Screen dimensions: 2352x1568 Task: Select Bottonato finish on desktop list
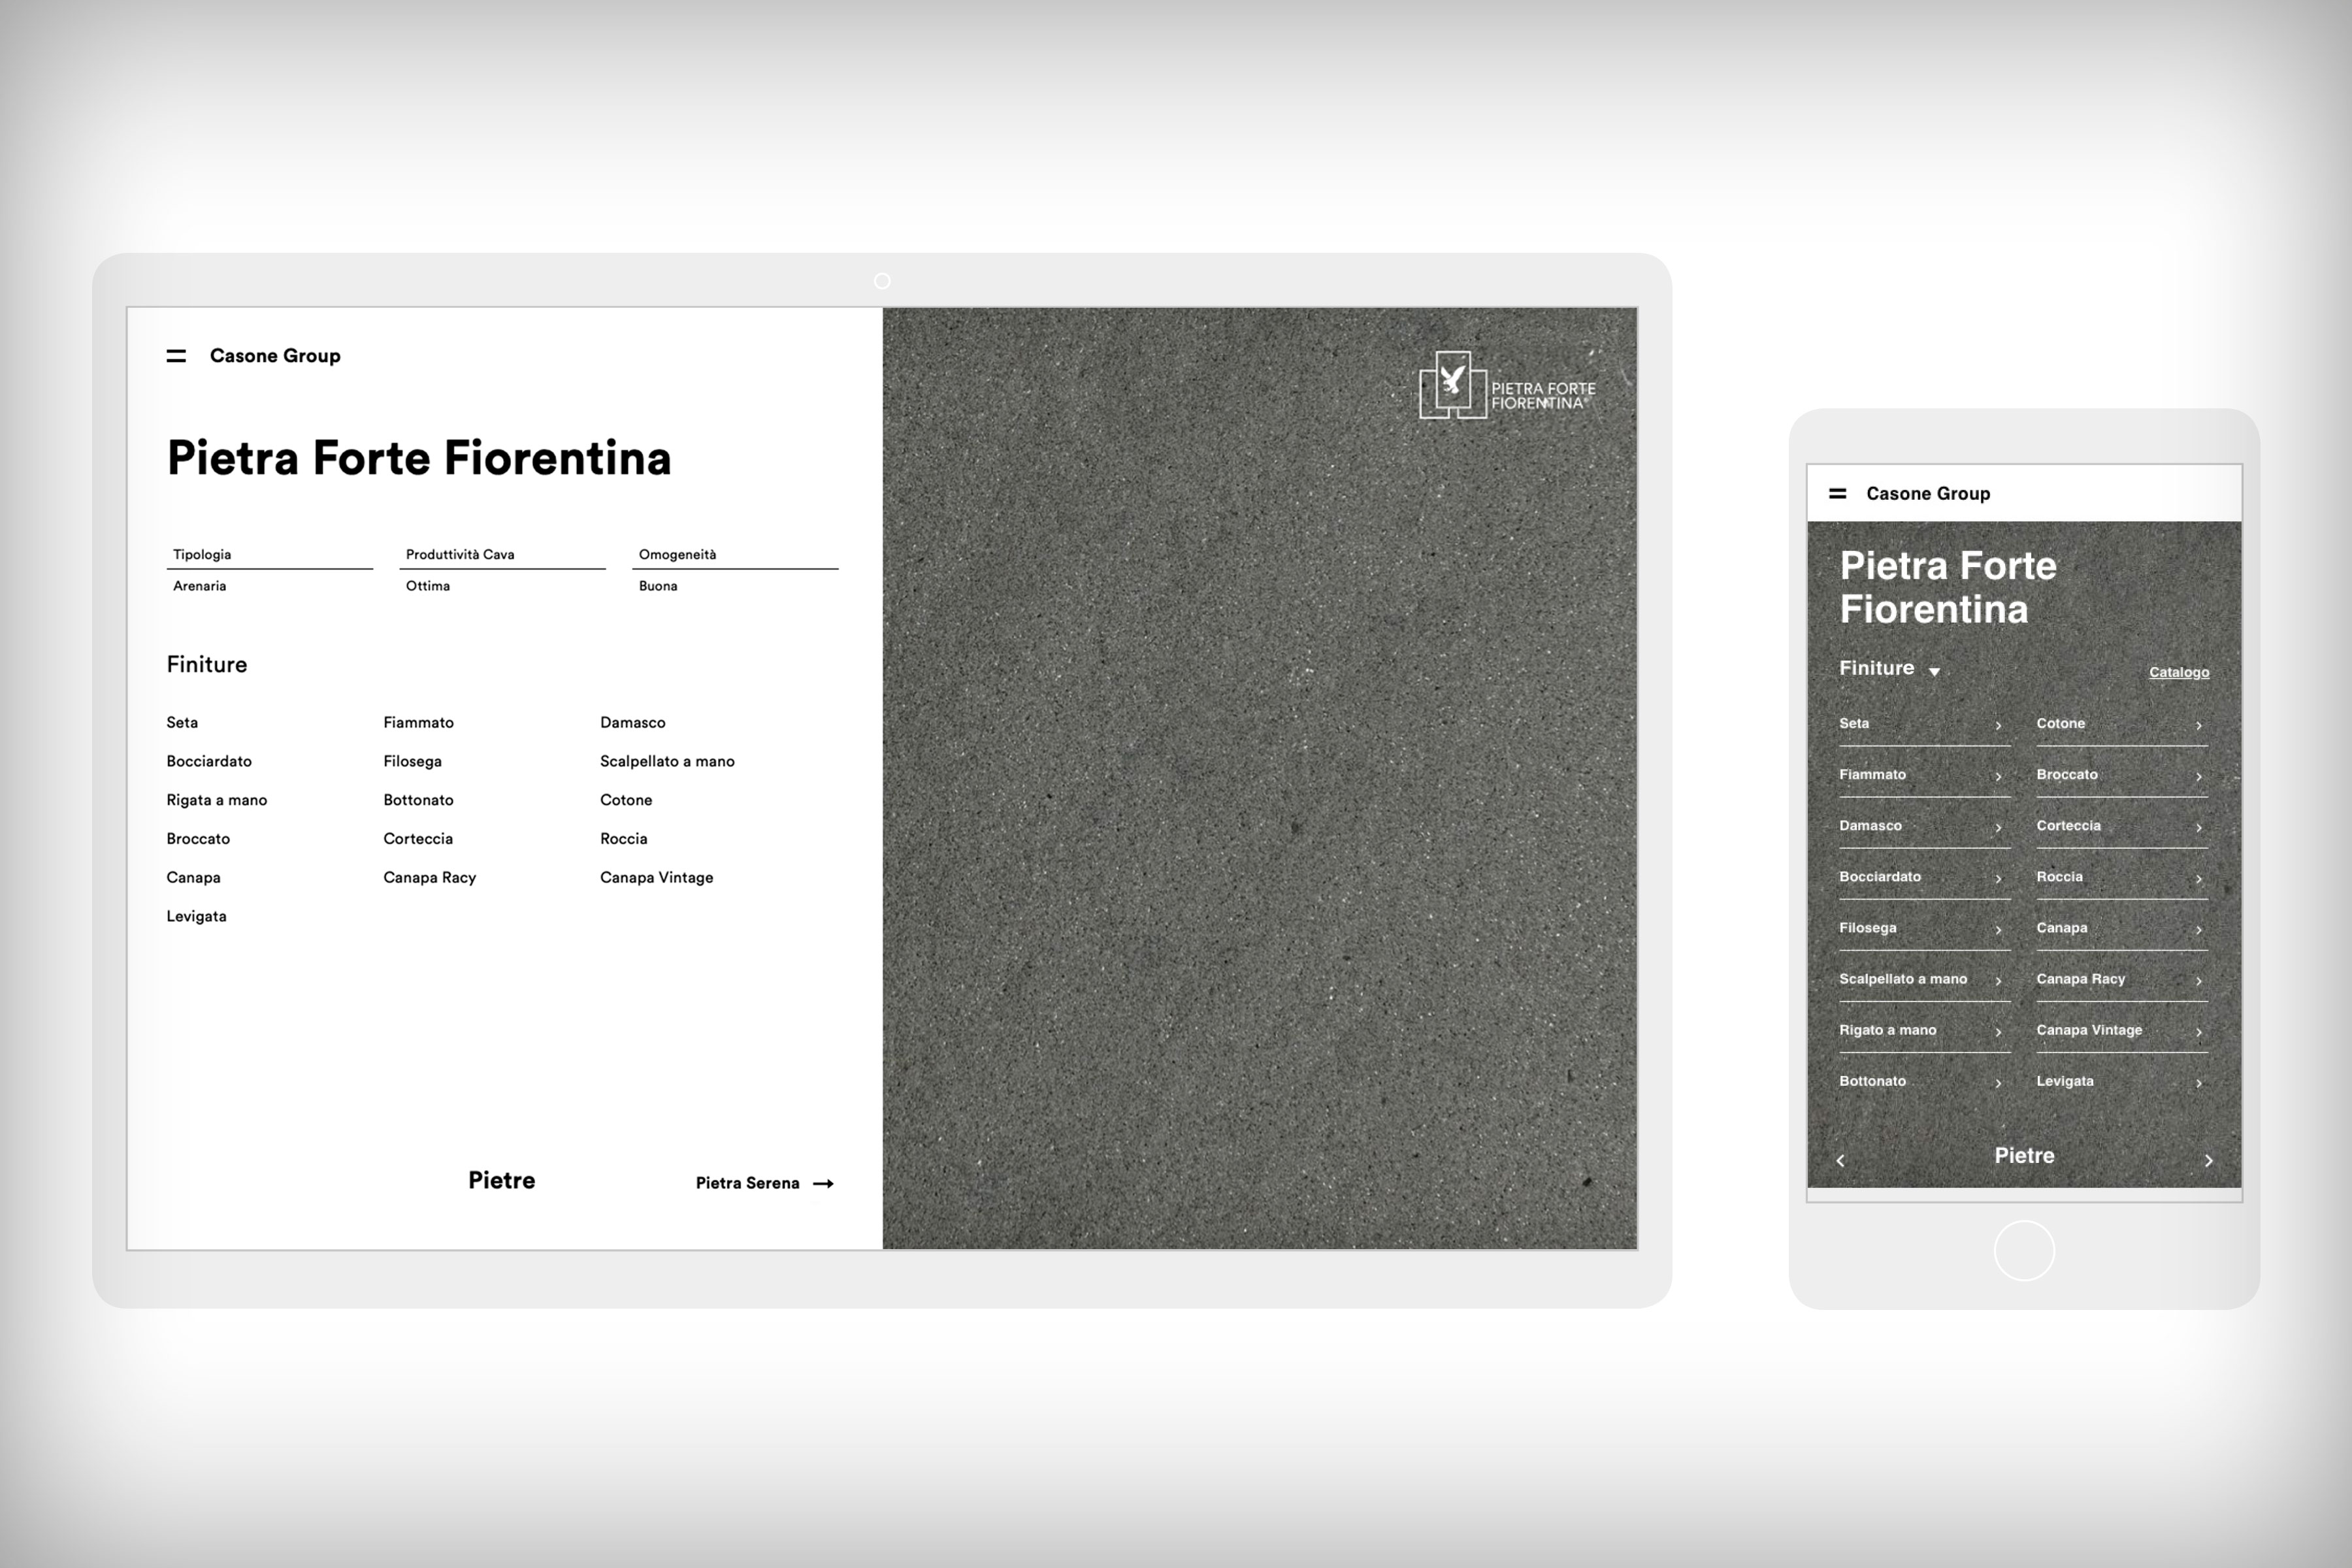tap(418, 800)
